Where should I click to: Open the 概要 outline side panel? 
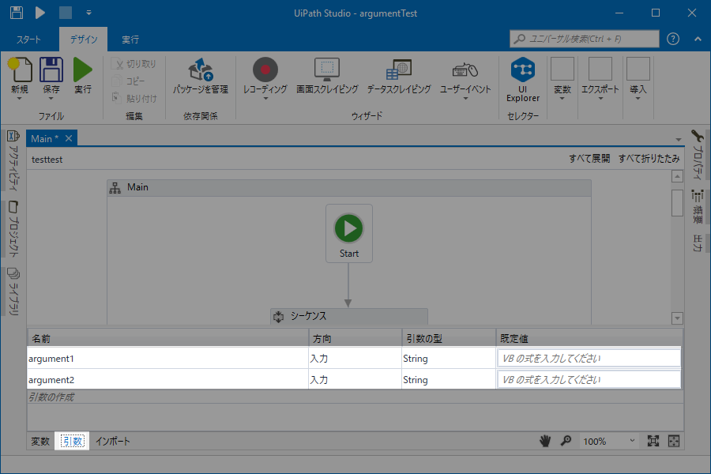click(x=698, y=207)
